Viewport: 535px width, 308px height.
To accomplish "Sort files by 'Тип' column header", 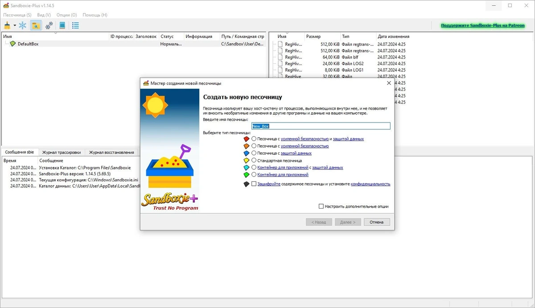I will pos(358,36).
